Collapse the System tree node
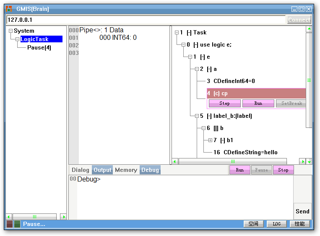The width and height of the screenshot is (320, 236). click(x=10, y=31)
